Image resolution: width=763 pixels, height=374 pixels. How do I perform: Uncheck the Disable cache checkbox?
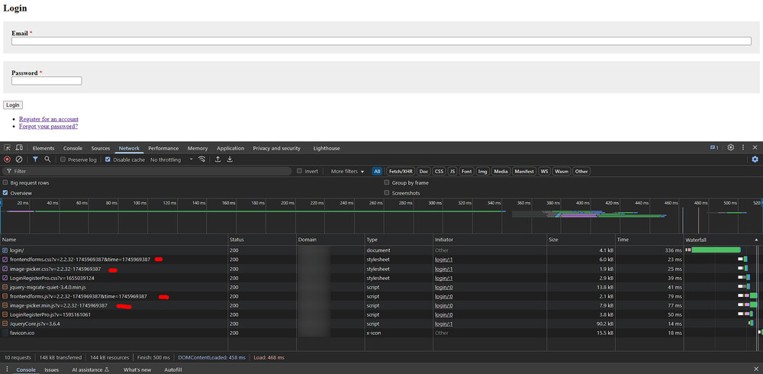coord(108,160)
